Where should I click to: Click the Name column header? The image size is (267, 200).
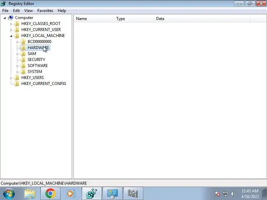[94, 19]
